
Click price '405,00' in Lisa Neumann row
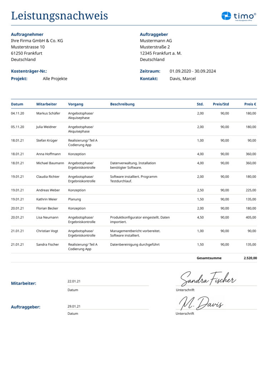coord(251,218)
